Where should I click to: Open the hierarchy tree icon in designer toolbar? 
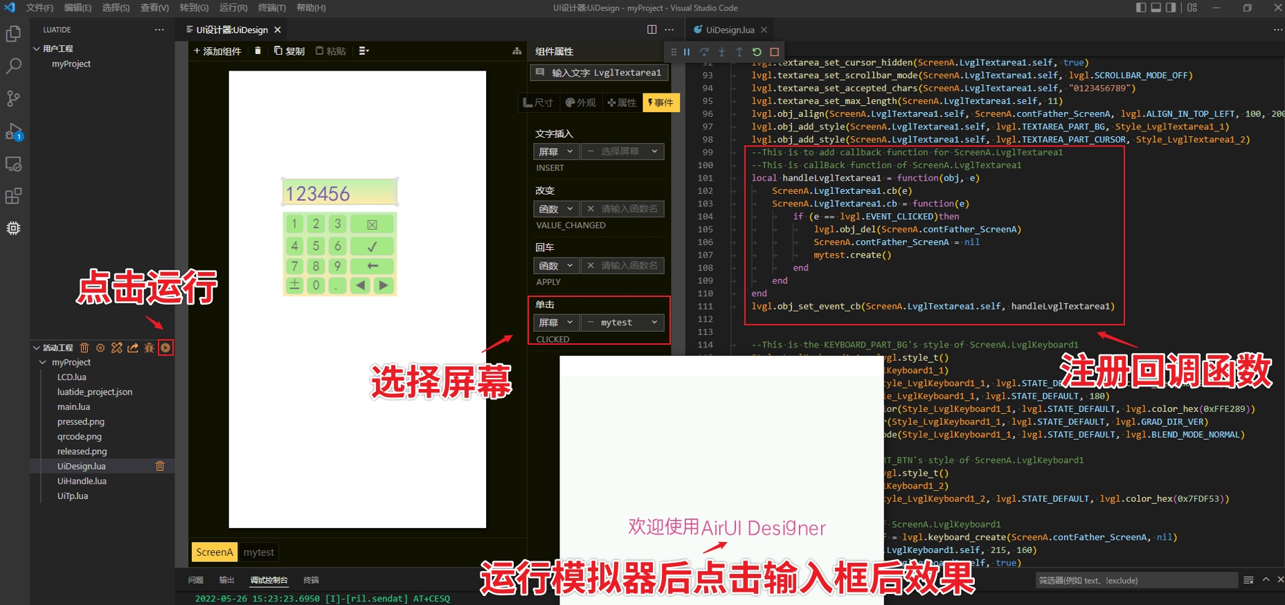tap(516, 51)
